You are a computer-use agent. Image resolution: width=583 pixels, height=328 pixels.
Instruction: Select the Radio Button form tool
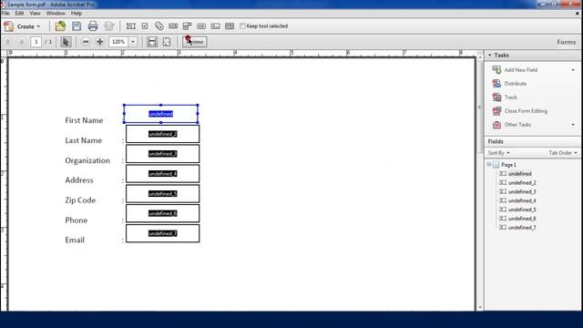159,26
